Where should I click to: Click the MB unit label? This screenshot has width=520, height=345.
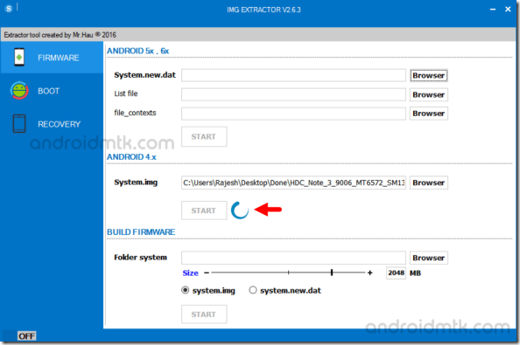pos(415,273)
